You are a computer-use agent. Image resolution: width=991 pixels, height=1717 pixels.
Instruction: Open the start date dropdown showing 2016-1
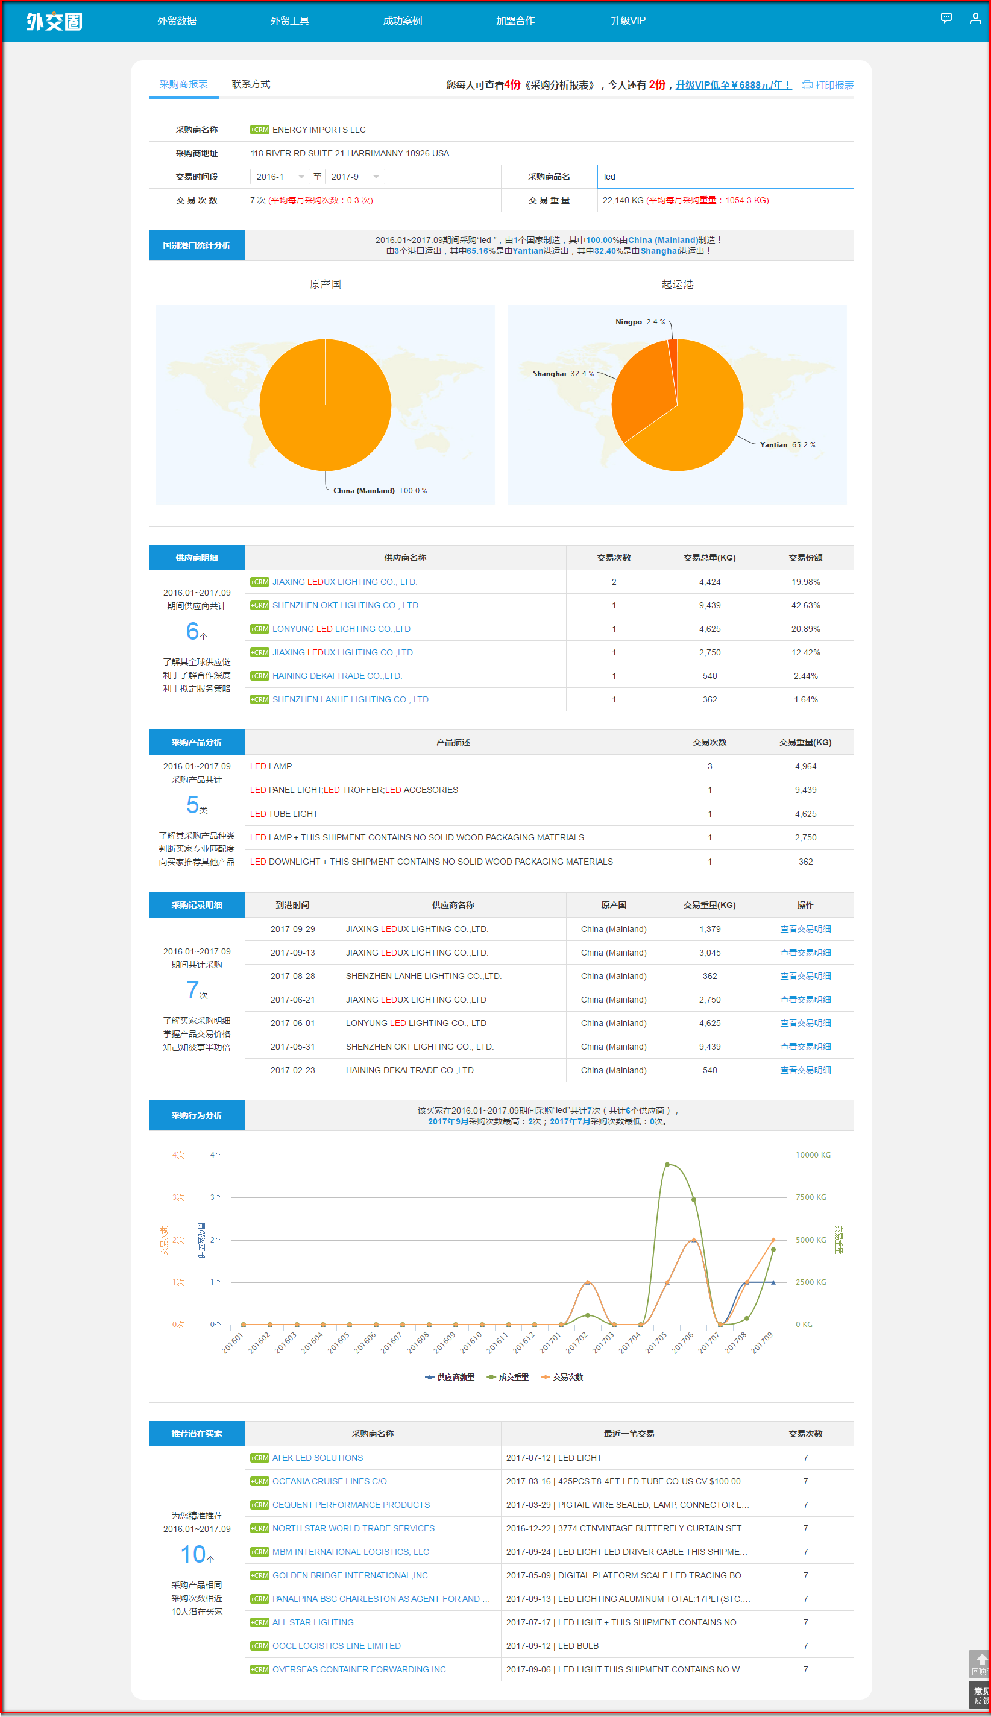click(x=280, y=177)
